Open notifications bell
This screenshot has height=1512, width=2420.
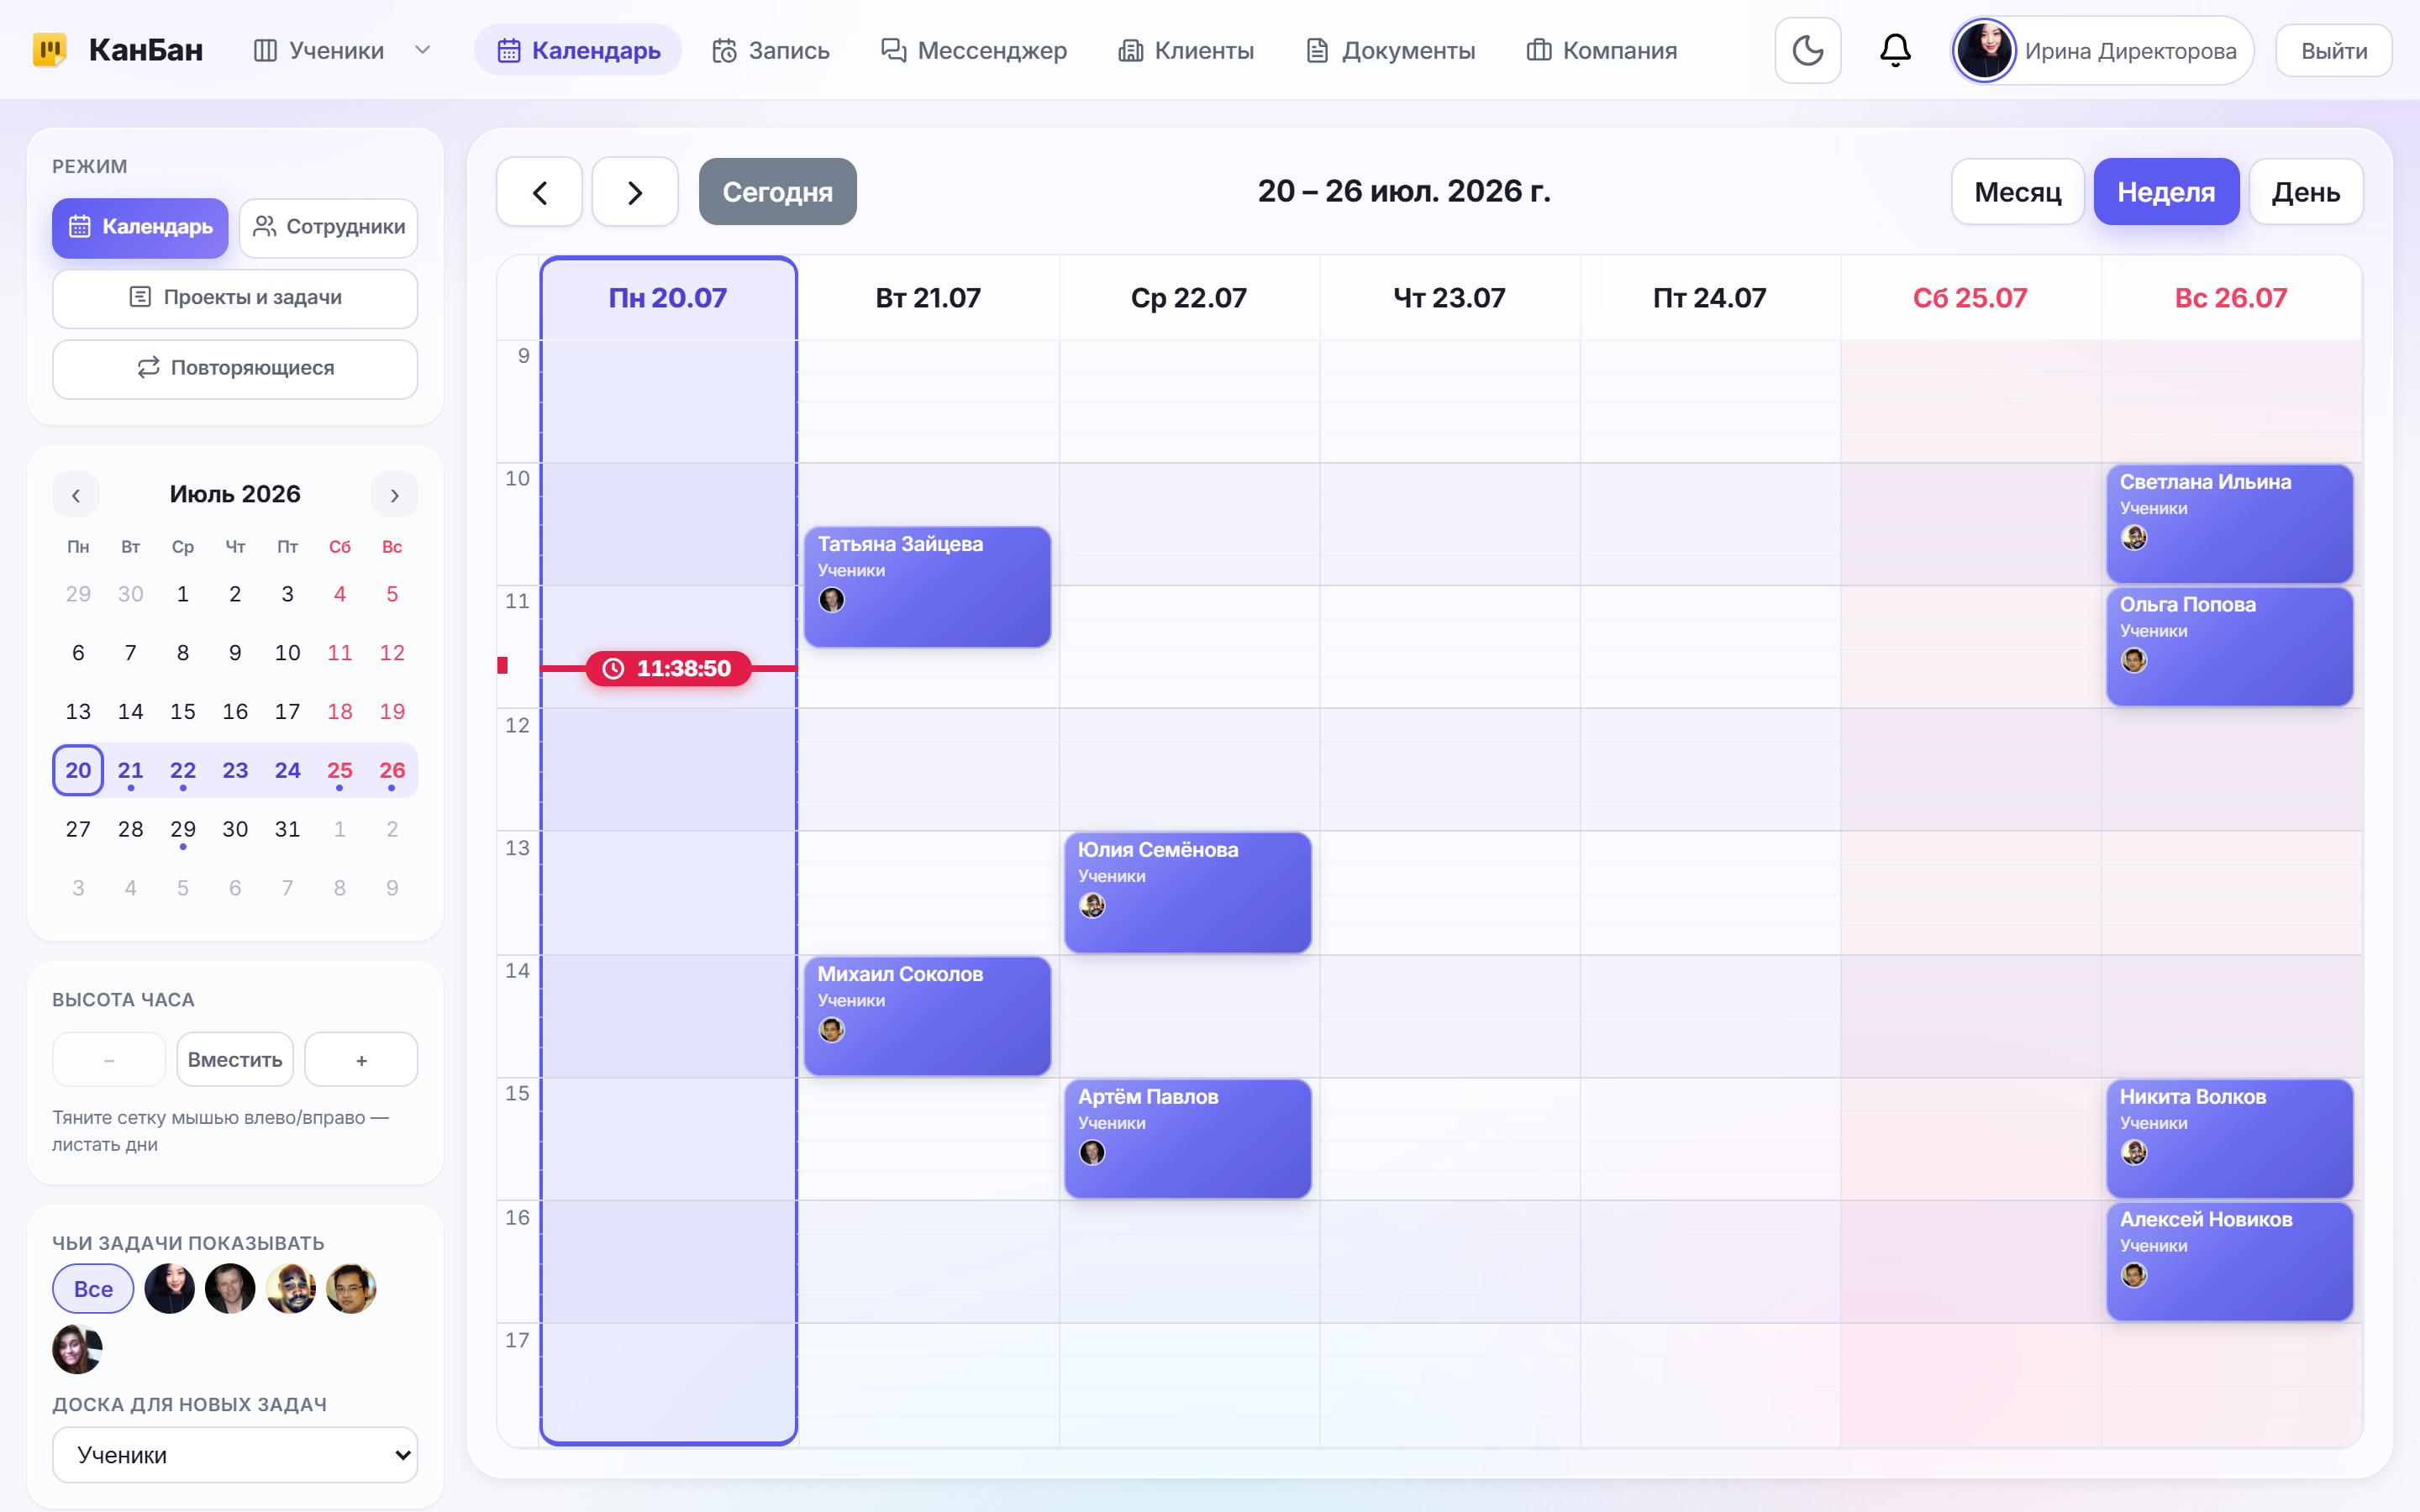pos(1895,50)
